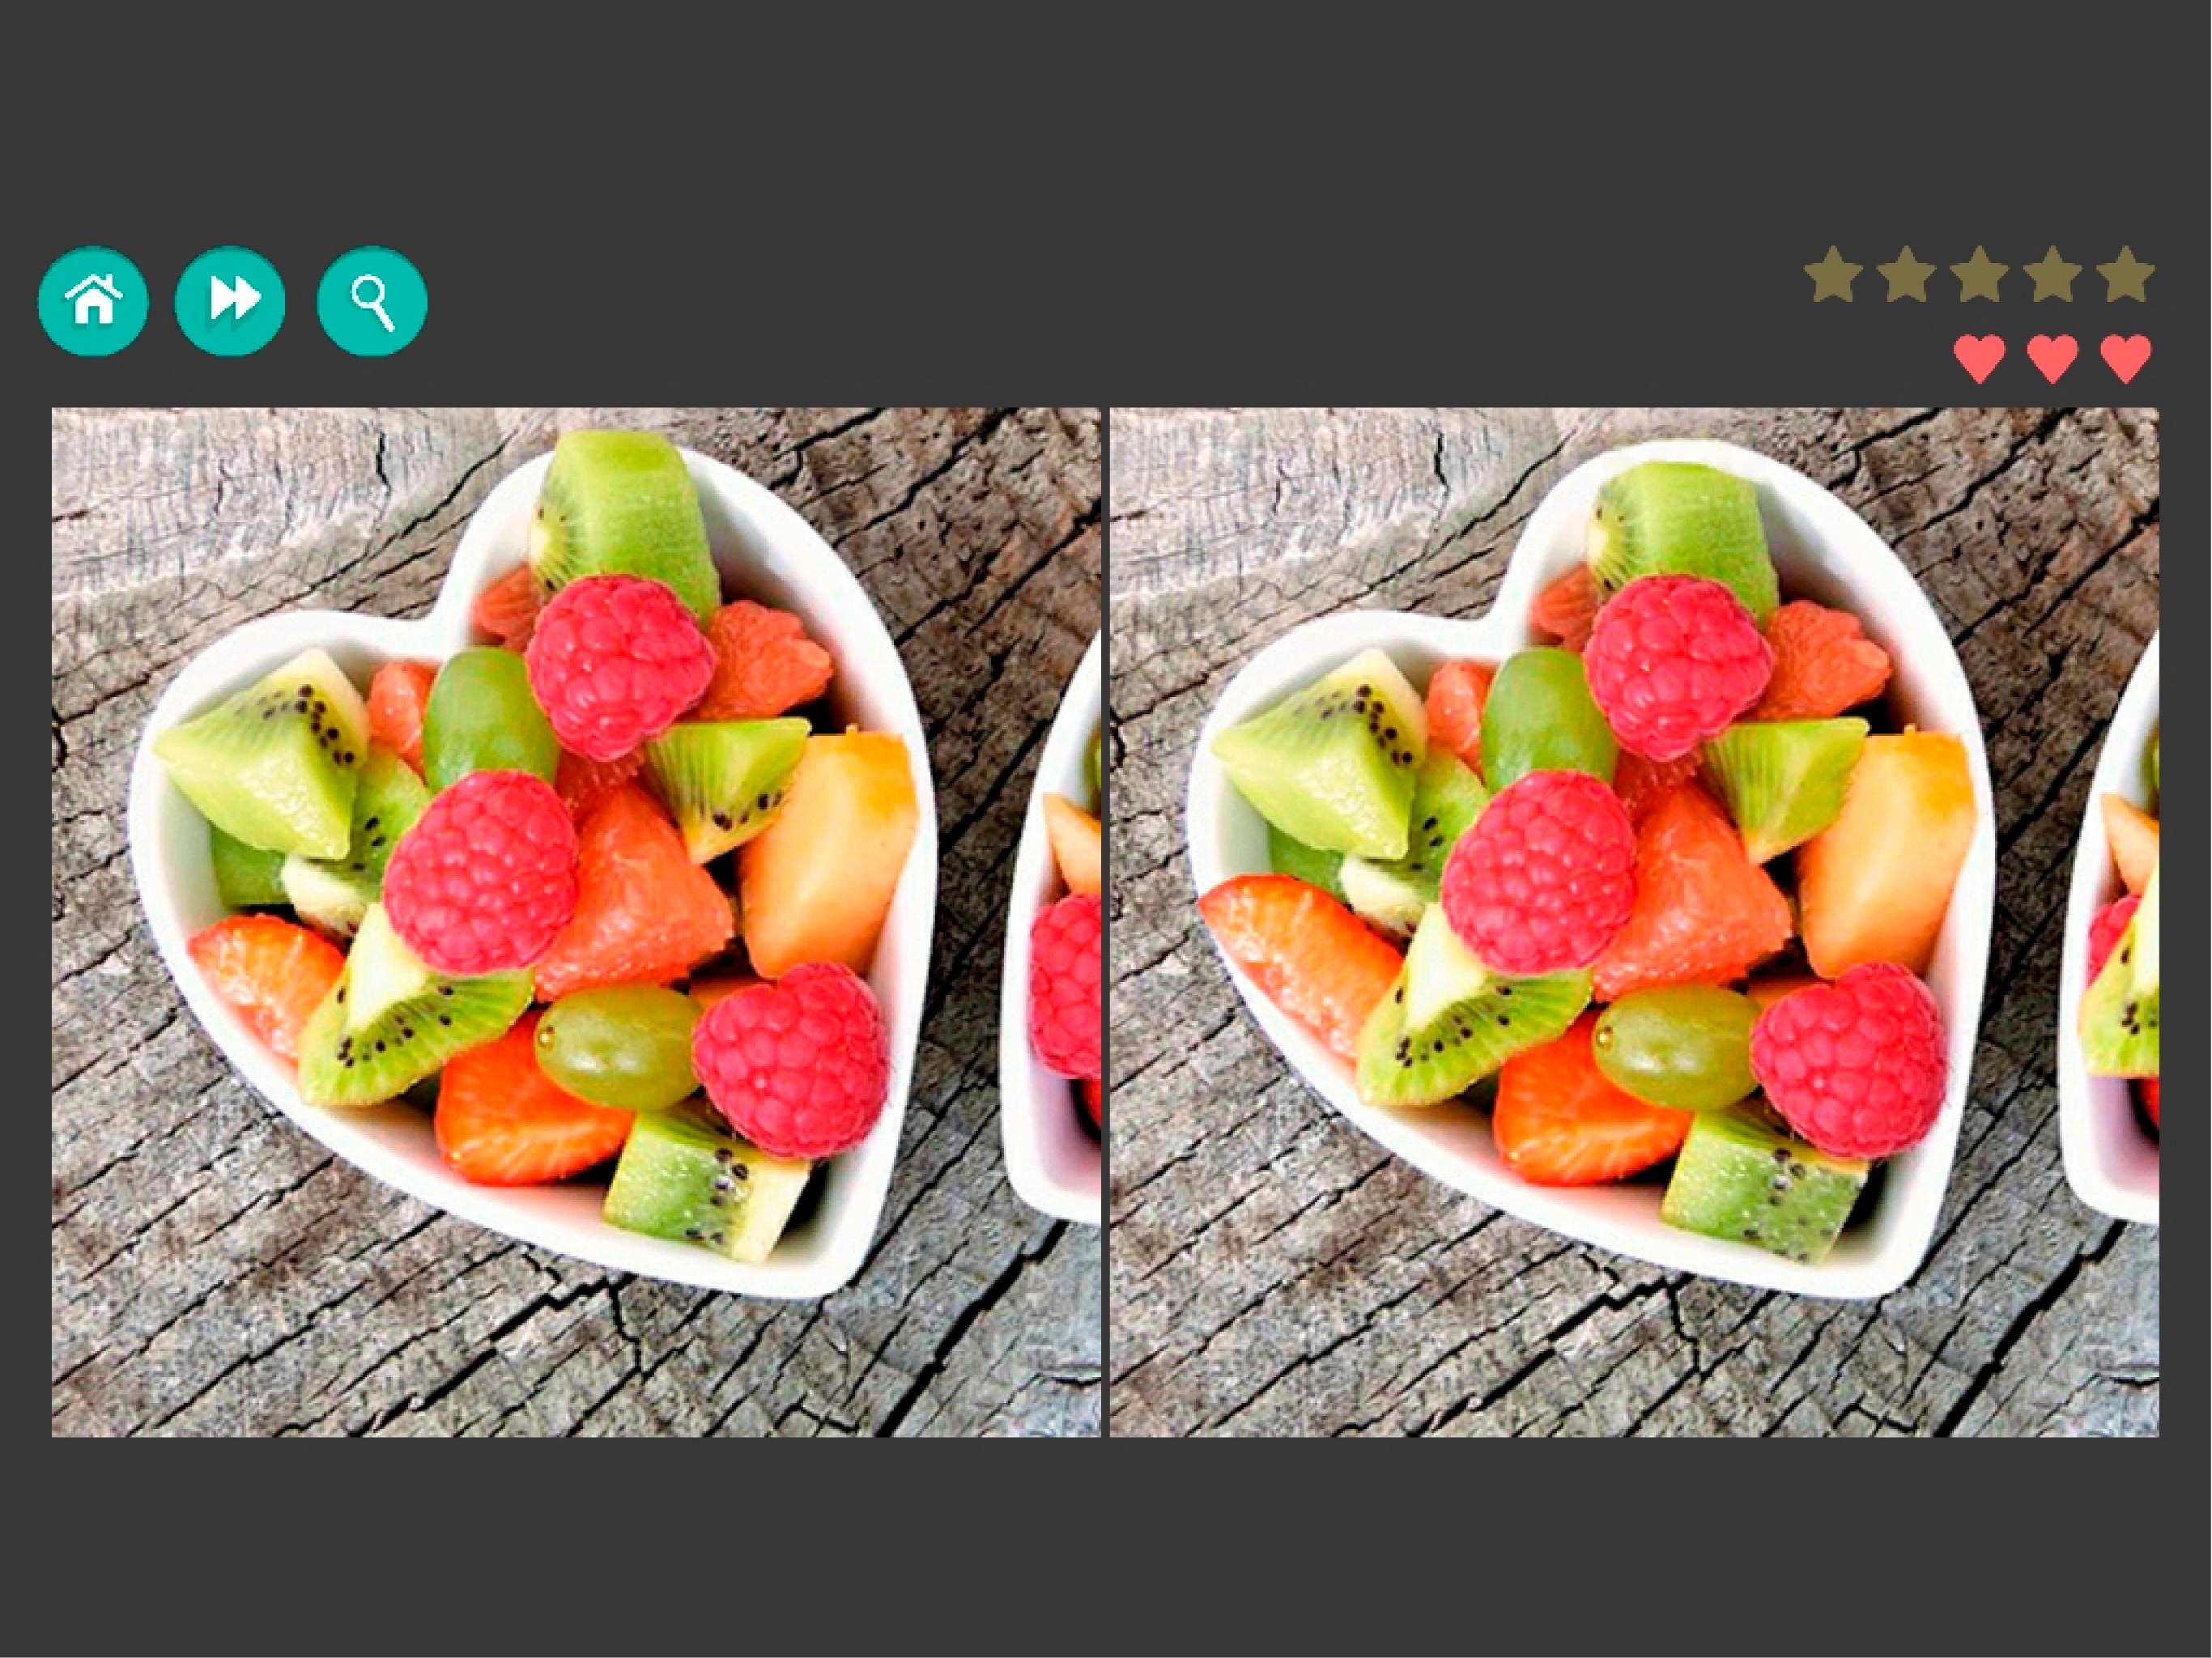Click the first star in the rating row
The height and width of the screenshot is (1658, 2212).
(1834, 274)
